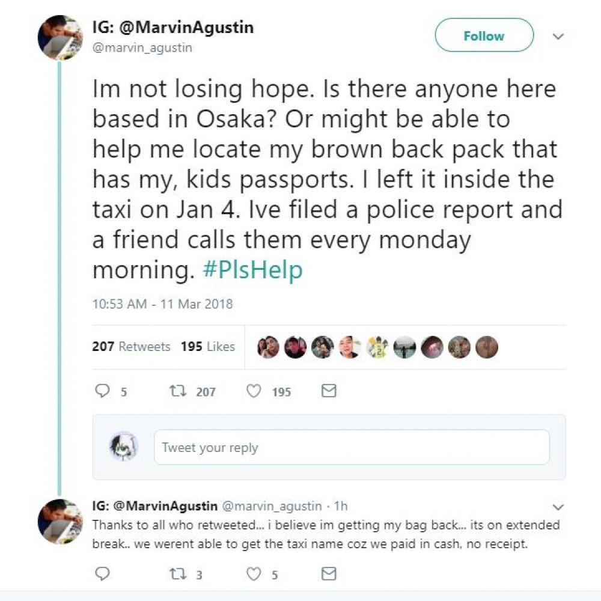Reply to the main tweet via speech bubble icon

[x=103, y=391]
